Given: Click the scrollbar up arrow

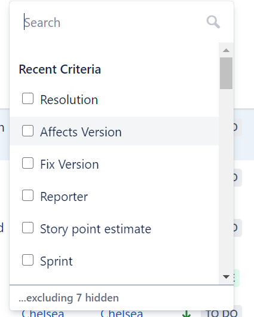Looking at the screenshot, I should 226,50.
